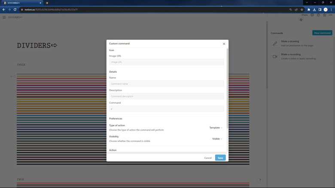Bookmark this page with the star icon
Image resolution: width=335 pixels, height=188 pixels.
(302, 9)
